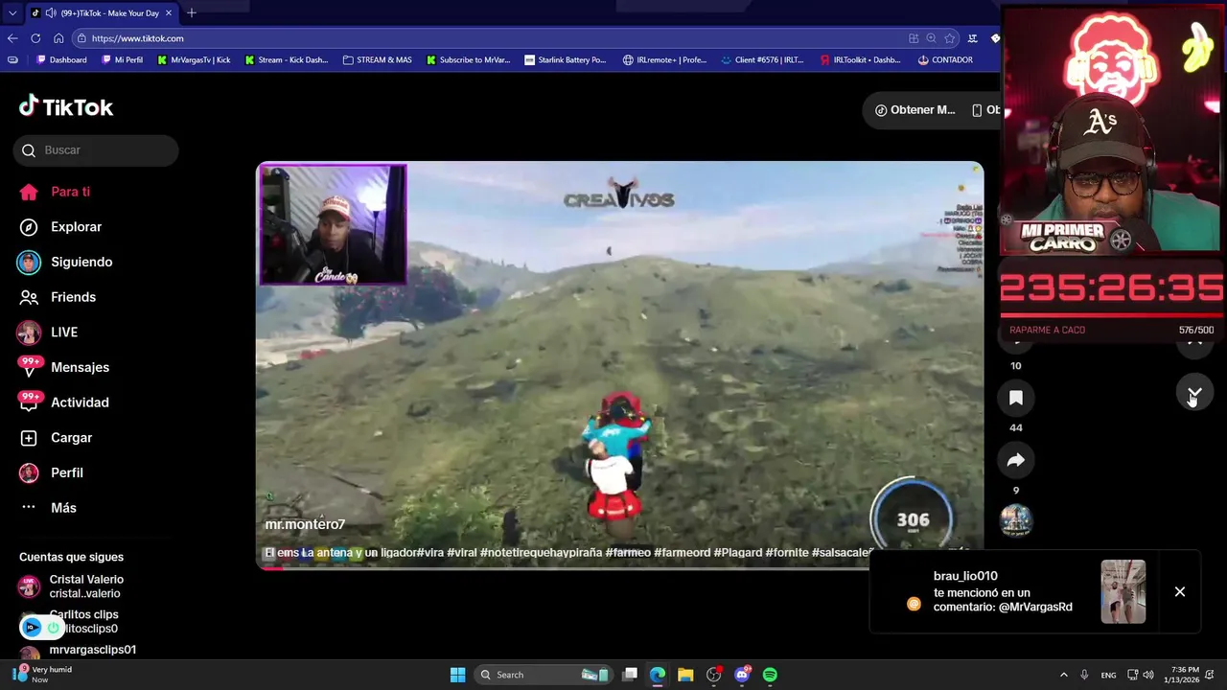This screenshot has width=1227, height=690.
Task: Open mr.montero7 profile from video caption
Action: click(305, 524)
